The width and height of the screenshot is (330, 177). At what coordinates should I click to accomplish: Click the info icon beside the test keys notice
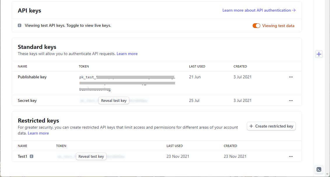19,25
